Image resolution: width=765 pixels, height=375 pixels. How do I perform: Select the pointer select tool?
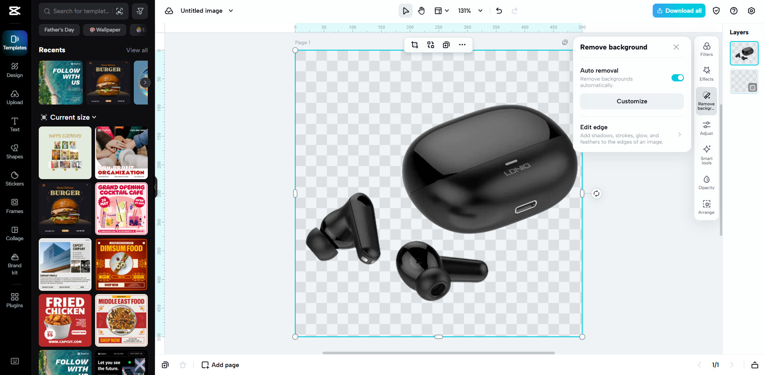click(405, 11)
